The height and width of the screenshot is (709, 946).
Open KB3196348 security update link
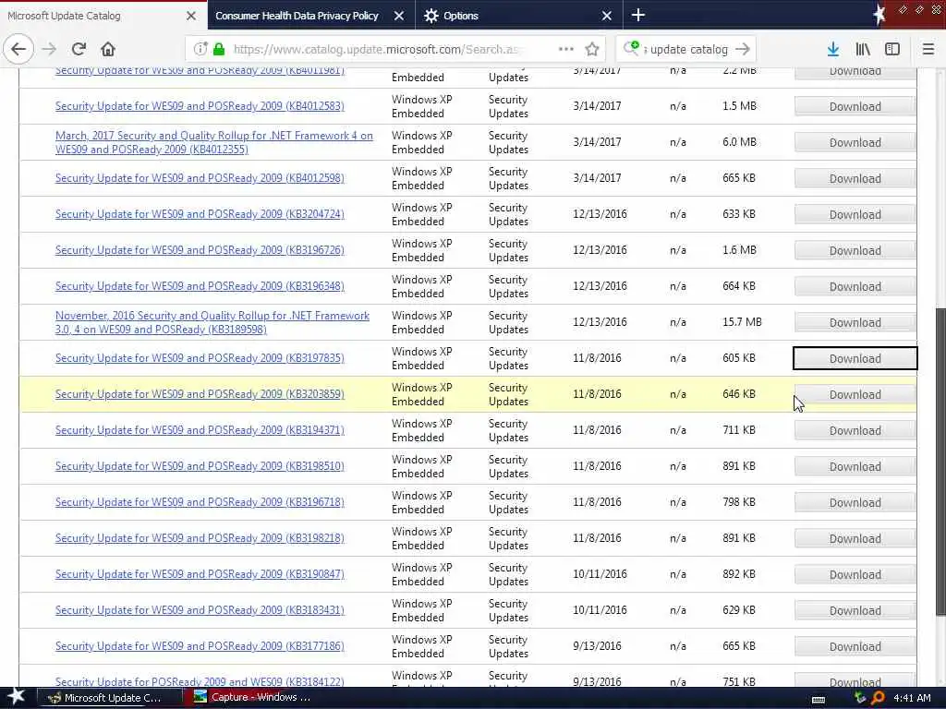200,286
